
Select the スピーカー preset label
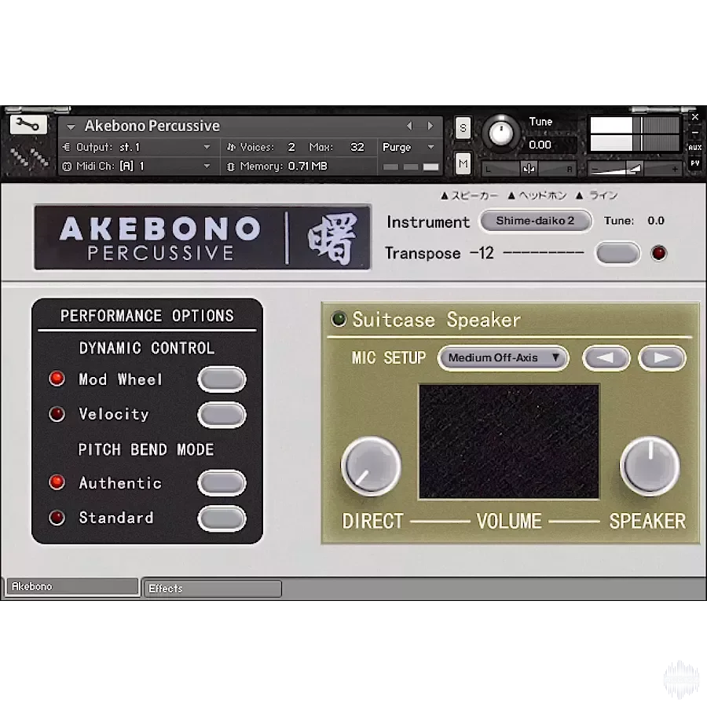point(470,196)
